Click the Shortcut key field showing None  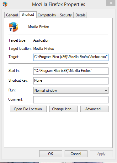click(x=71, y=81)
